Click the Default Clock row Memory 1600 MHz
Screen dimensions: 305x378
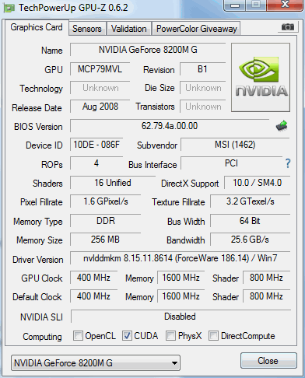181,296
